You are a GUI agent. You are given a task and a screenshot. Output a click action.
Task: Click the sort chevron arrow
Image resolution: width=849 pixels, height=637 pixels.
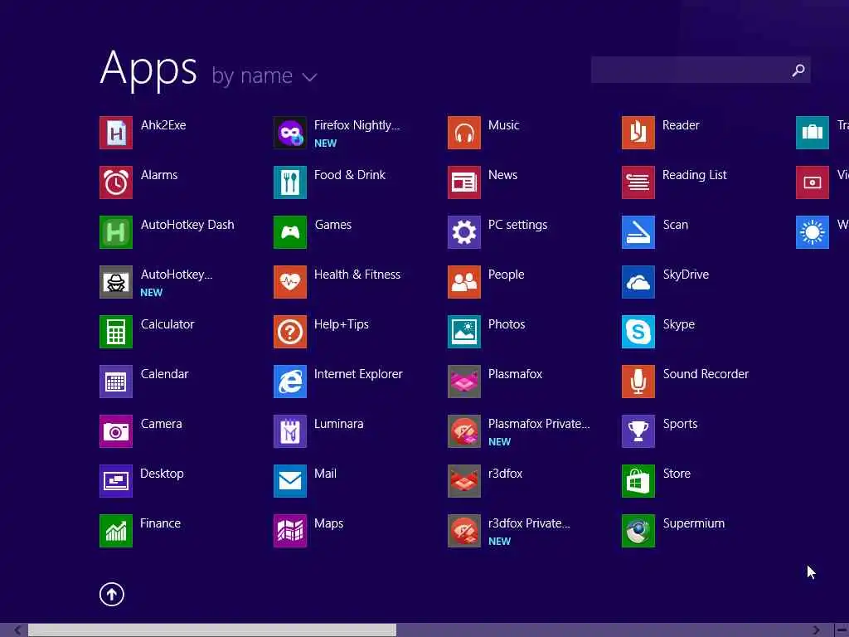310,77
